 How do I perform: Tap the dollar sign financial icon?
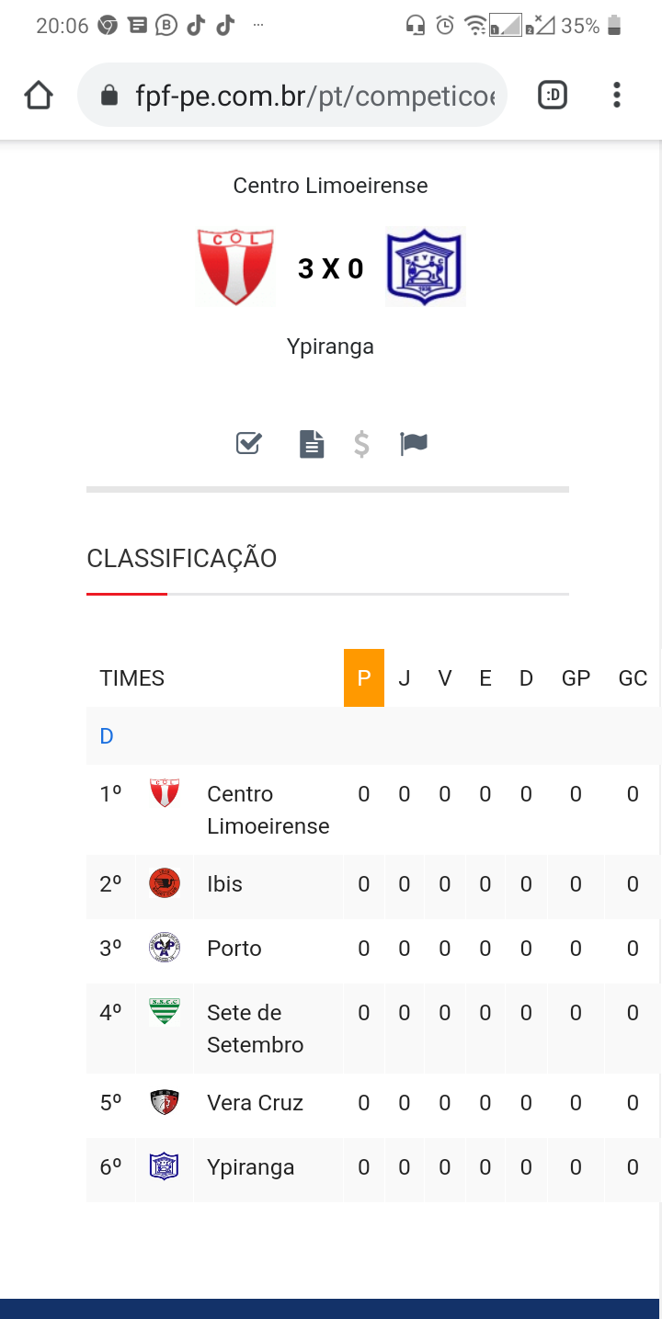(361, 444)
